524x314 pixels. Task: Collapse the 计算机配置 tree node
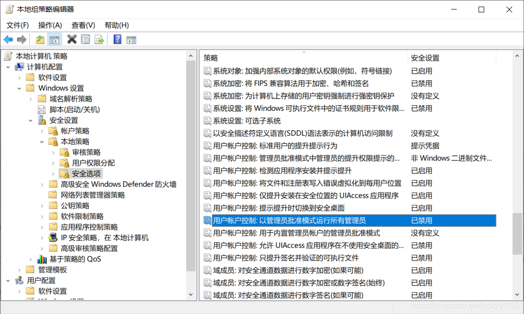coord(8,67)
